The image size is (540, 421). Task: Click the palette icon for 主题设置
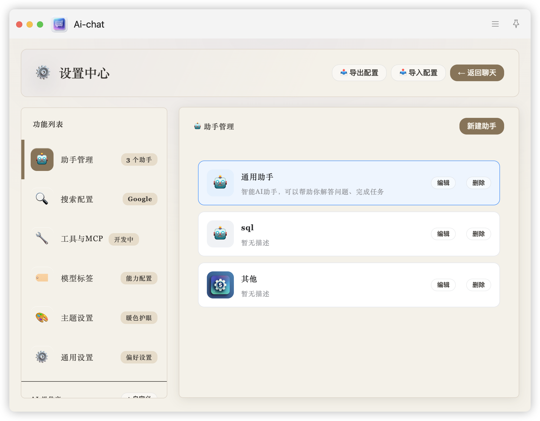pos(42,317)
